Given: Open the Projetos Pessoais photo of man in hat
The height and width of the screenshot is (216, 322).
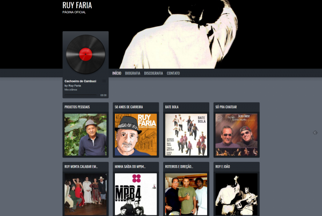Looking at the screenshot, I should click(86, 135).
